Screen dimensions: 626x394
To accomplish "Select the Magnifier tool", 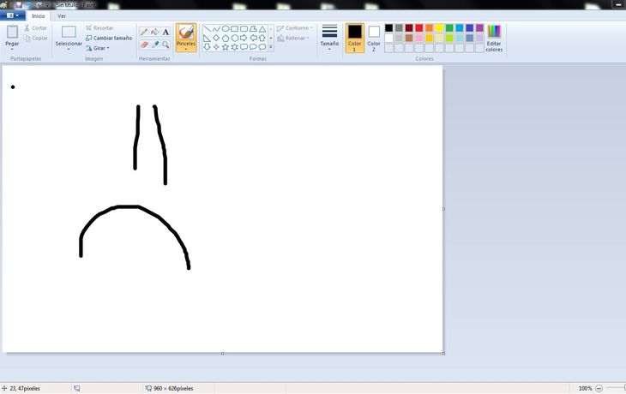I will point(166,45).
